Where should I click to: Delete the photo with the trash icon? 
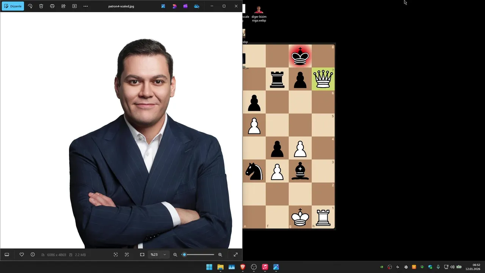(41, 6)
